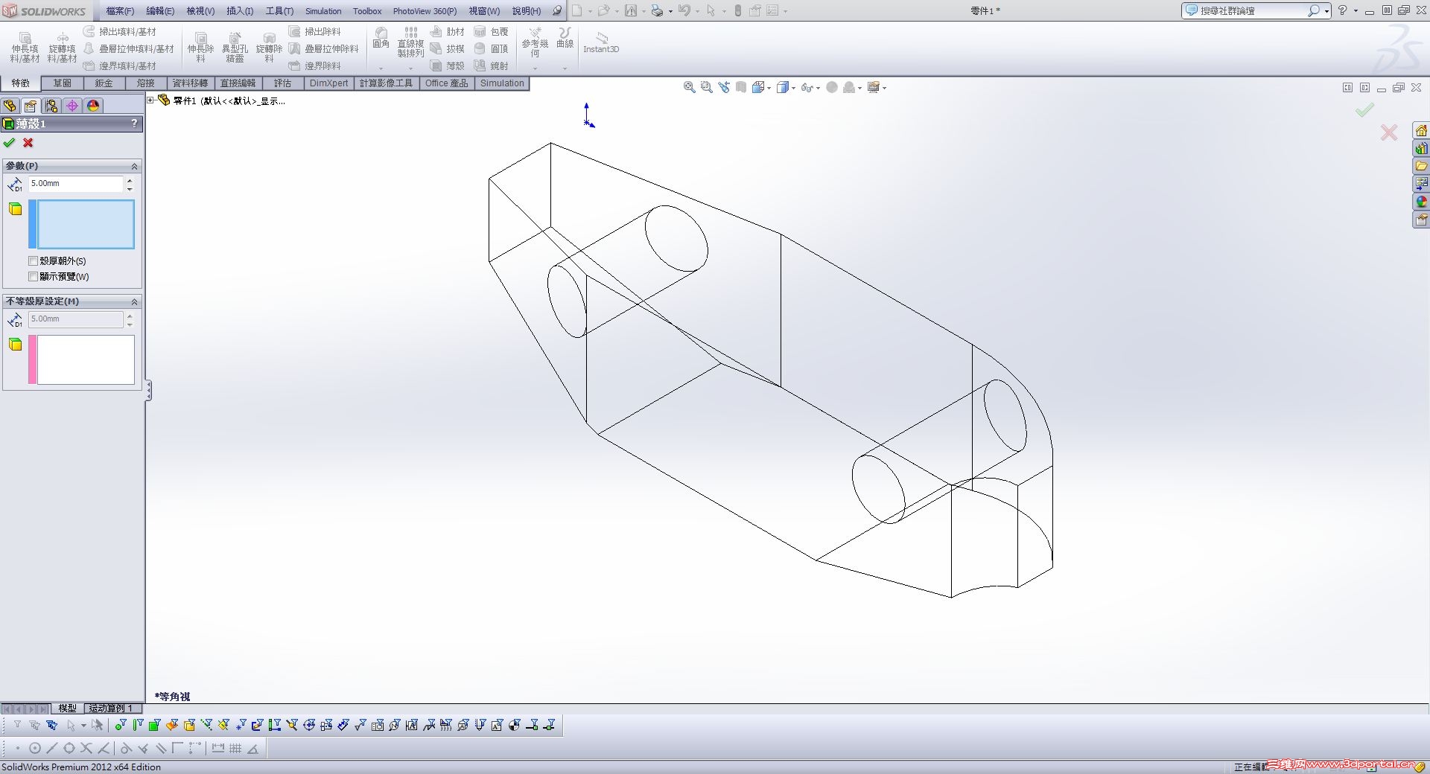The image size is (1430, 774).
Task: Click the multi-thickness faces selection box
Action: pyautogui.click(x=86, y=359)
